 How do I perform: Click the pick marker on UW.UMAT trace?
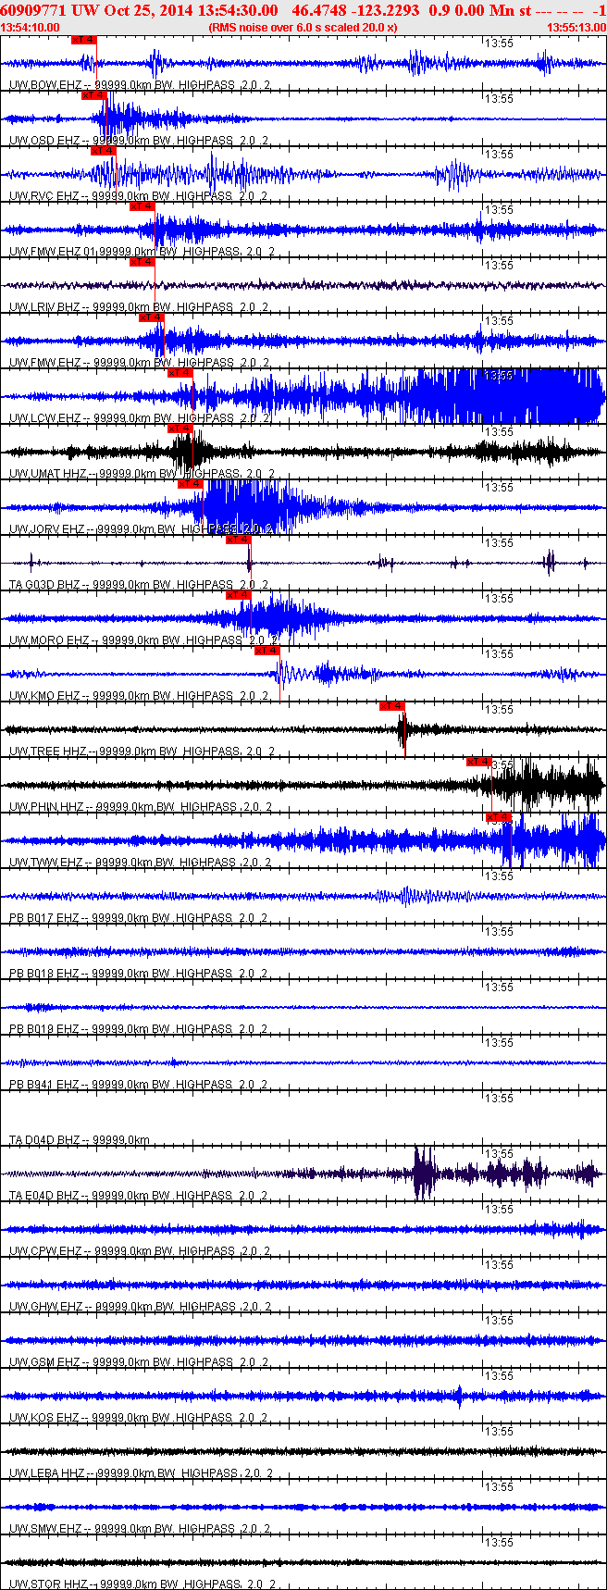point(180,428)
